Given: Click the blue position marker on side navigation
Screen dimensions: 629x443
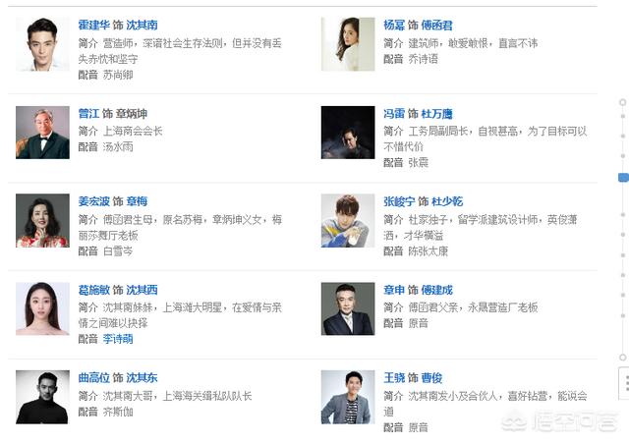Looking at the screenshot, I should pos(622,177).
